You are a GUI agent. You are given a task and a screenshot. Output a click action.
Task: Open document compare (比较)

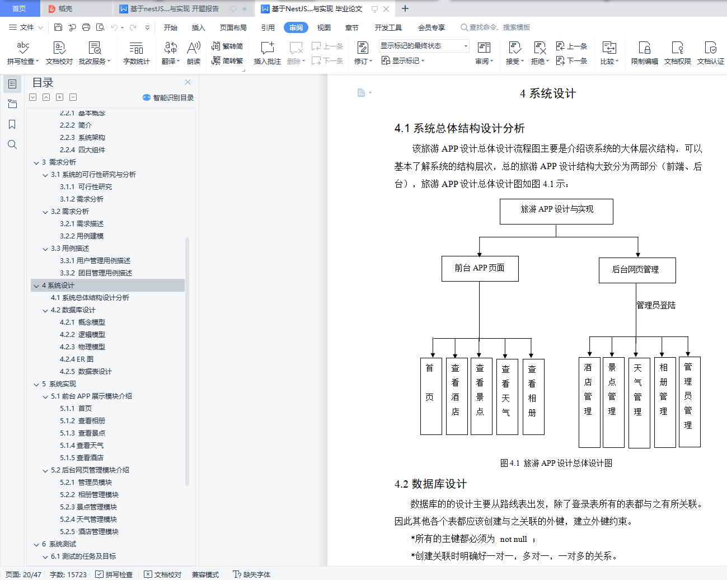tap(609, 53)
